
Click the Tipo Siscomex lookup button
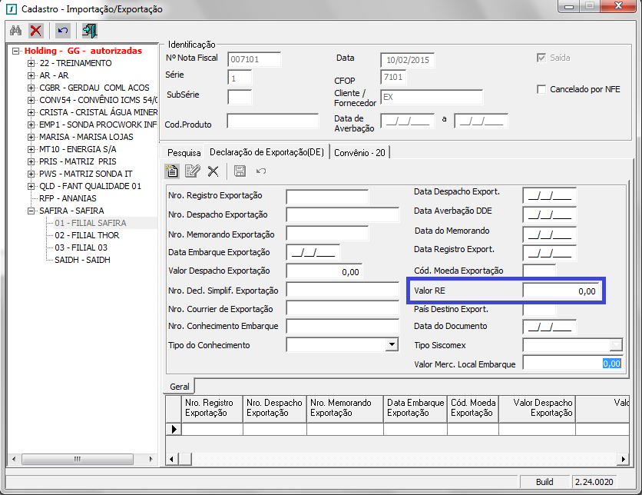(x=616, y=344)
